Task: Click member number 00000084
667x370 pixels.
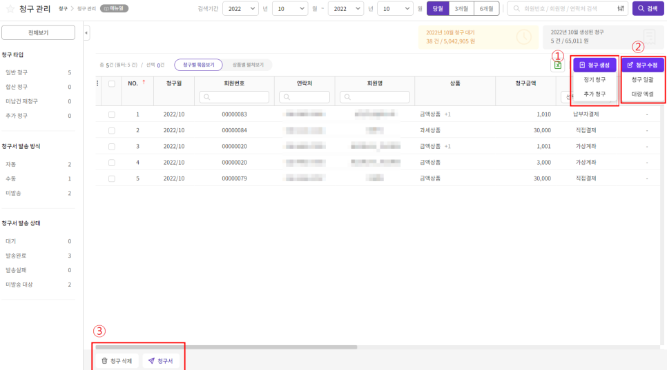Action: click(x=234, y=130)
